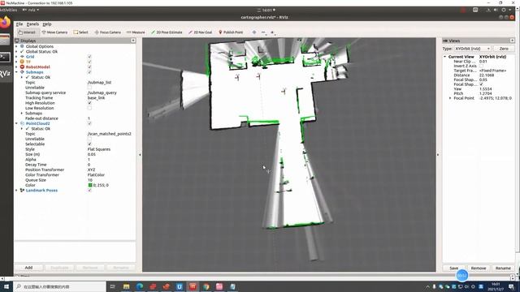520x292 pixels.
Task: Open the Windows Start menu
Action: 6,286
